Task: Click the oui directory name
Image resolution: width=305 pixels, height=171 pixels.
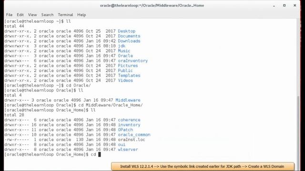Action: (122, 144)
